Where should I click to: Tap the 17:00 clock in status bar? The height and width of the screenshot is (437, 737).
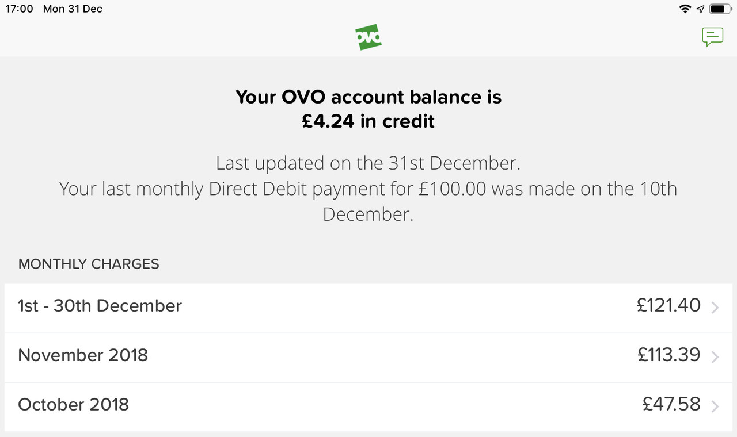click(20, 9)
